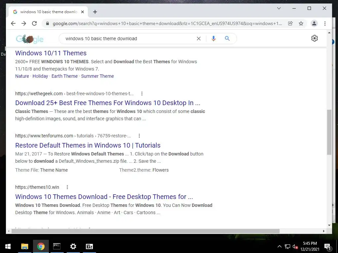Reload the Google search page
338x253 pixels.
point(34,23)
